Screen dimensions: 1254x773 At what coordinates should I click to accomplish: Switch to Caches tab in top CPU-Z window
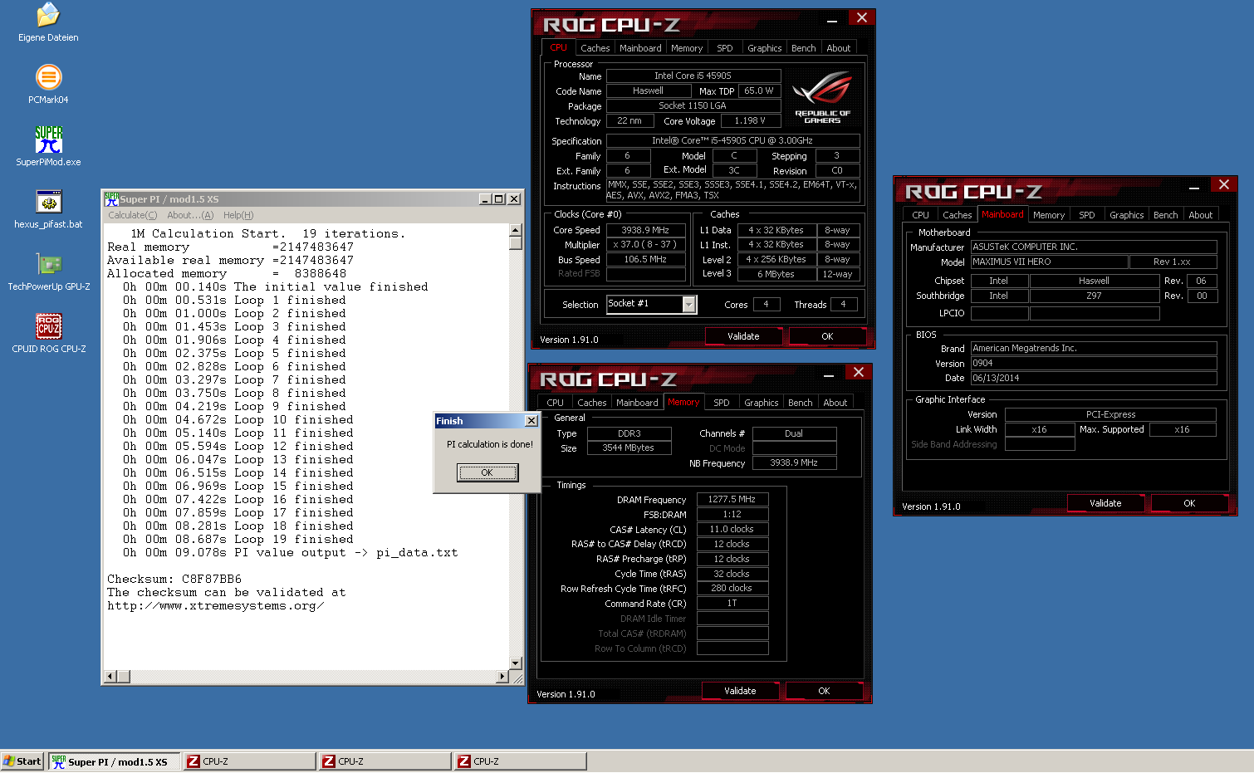[x=595, y=48]
